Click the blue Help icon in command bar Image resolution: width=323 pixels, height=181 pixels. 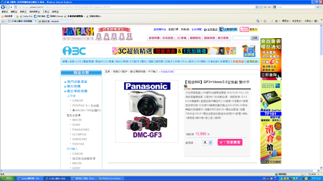316,21
